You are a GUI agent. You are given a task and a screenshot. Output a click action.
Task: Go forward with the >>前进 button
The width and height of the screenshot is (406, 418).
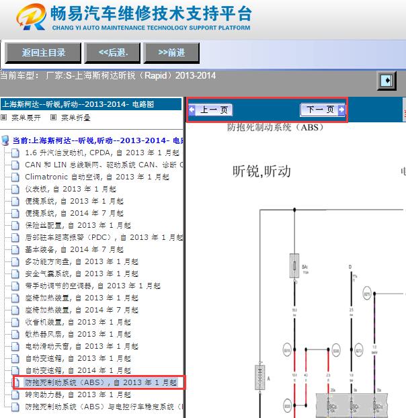coord(171,53)
